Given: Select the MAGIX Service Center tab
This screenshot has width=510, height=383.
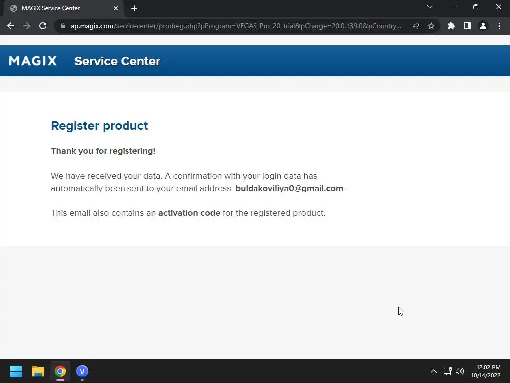Looking at the screenshot, I should click(64, 8).
